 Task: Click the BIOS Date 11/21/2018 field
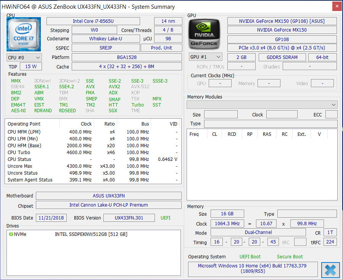[x=51, y=218]
